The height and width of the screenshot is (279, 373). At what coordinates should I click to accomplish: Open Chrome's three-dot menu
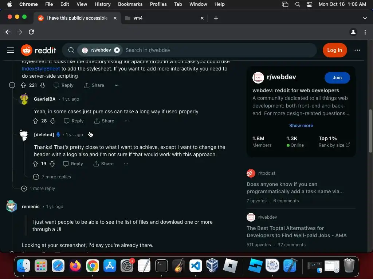pos(365,32)
